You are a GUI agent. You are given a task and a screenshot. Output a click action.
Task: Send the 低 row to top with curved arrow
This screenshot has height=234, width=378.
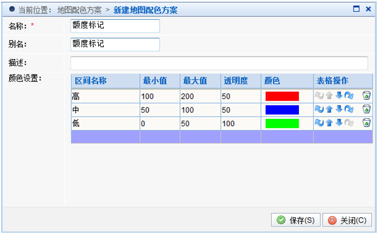pos(320,123)
